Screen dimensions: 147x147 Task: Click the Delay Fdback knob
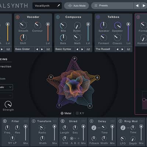[x=94, y=139]
